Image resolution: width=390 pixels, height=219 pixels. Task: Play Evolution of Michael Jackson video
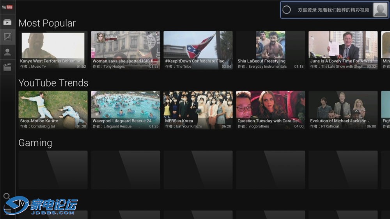pyautogui.click(x=343, y=110)
